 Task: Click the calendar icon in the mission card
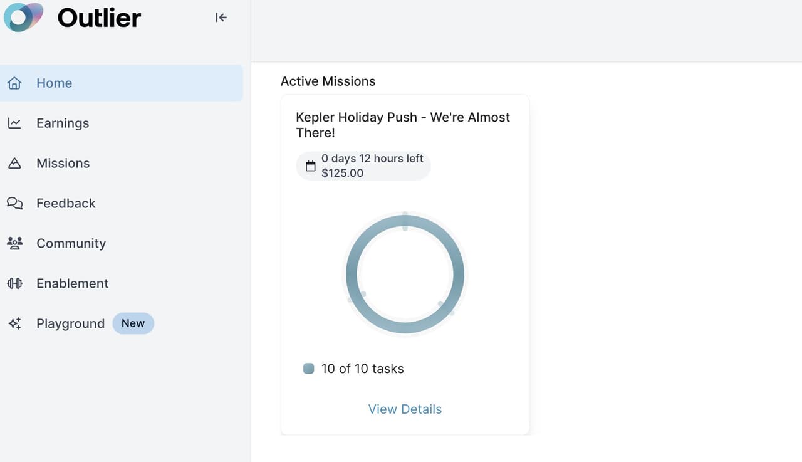click(310, 166)
